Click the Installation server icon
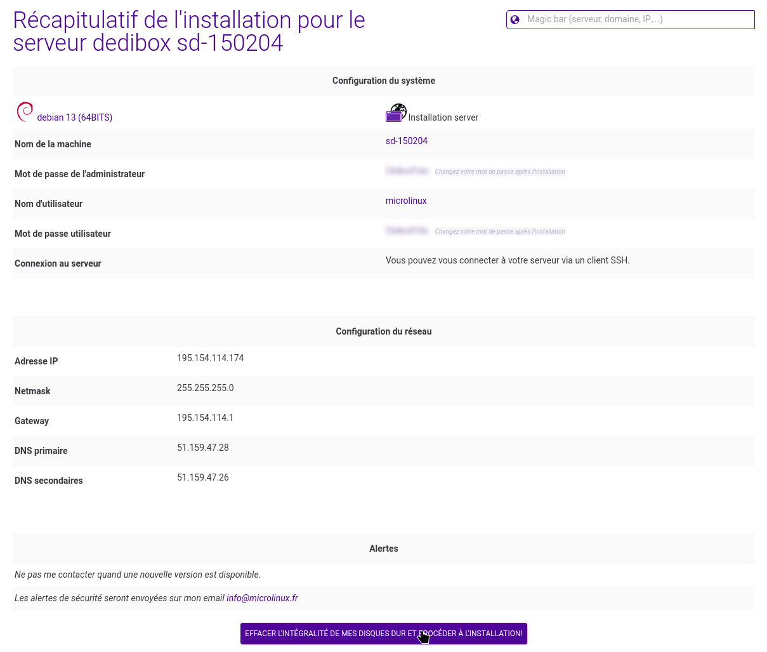Screen dimensions: 767x652 [396, 113]
